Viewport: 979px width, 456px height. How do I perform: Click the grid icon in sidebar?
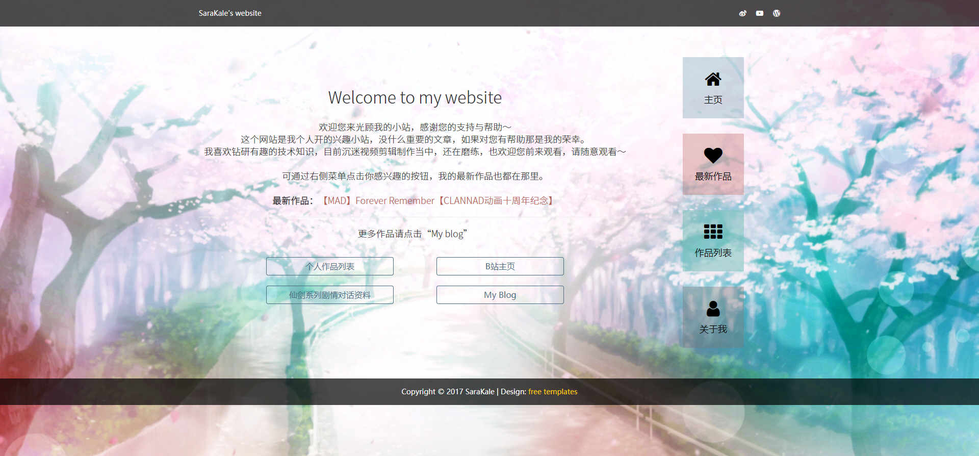click(x=713, y=232)
